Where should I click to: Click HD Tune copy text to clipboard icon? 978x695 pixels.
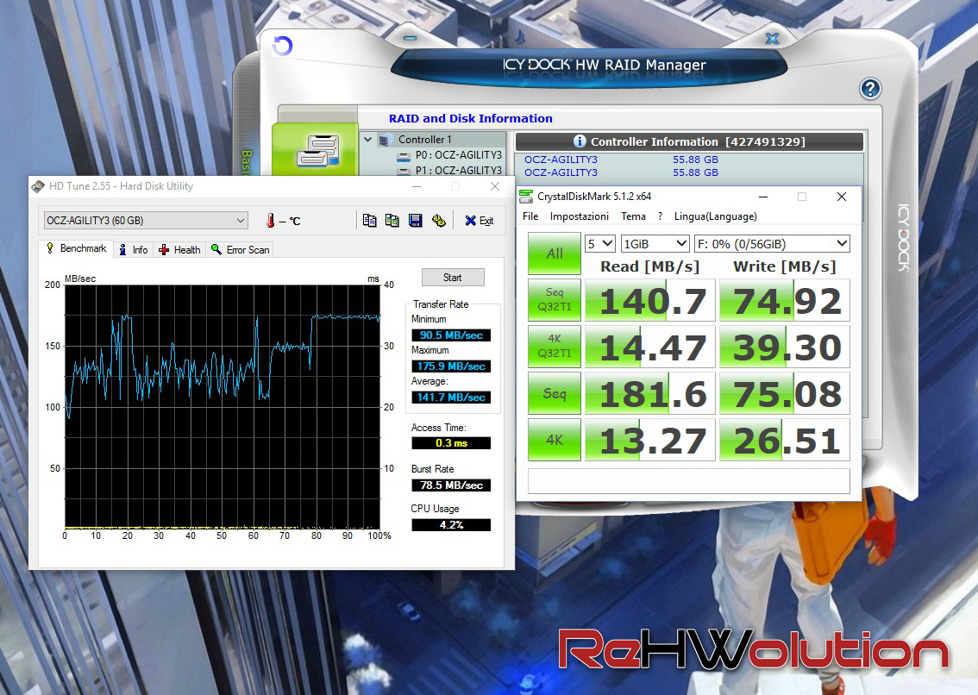pyautogui.click(x=369, y=220)
